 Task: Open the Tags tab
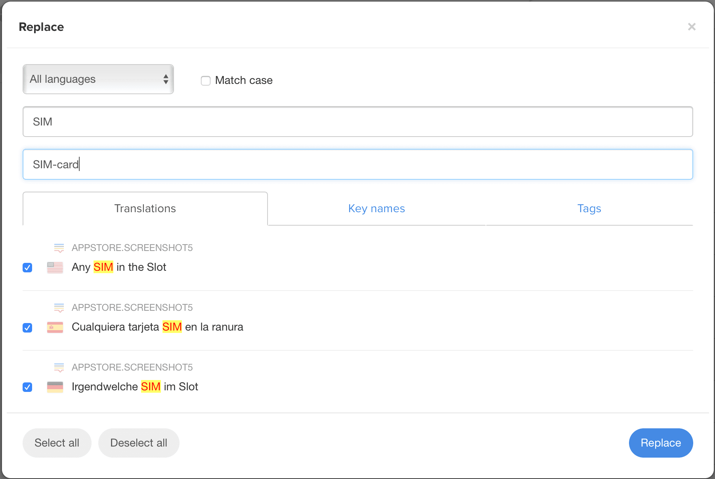[x=589, y=209]
